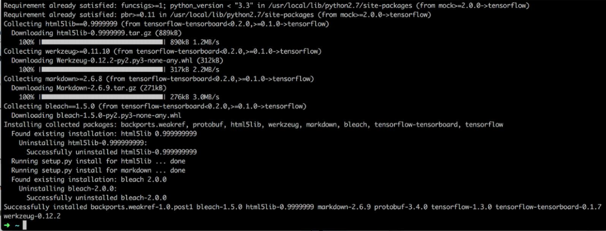Click "Successfully uninstalled html5lib-0.999999999" text
This screenshot has height=231, width=606.
pyautogui.click(x=112, y=151)
